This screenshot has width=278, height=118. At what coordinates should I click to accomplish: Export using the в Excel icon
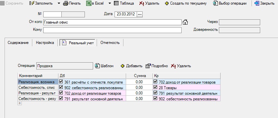coord(88,3)
